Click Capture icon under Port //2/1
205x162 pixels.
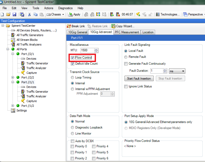click(x=23, y=73)
